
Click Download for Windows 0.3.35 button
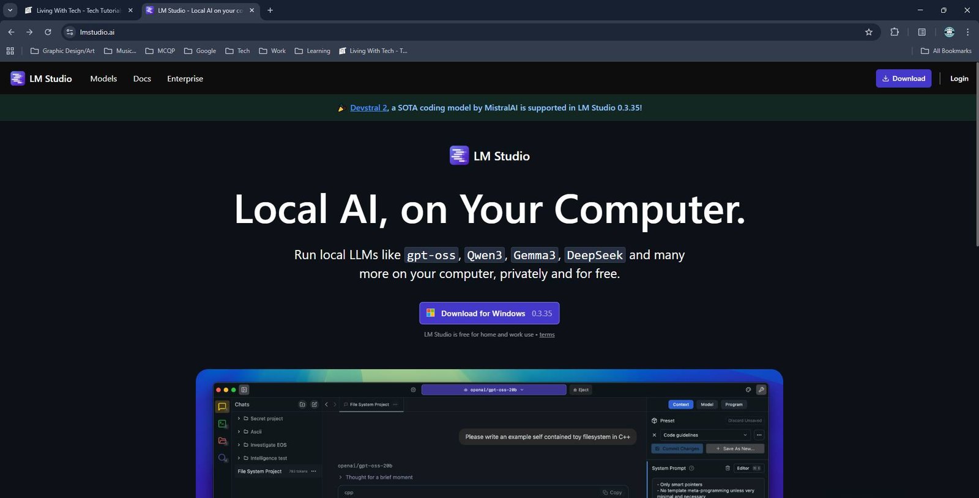point(489,313)
